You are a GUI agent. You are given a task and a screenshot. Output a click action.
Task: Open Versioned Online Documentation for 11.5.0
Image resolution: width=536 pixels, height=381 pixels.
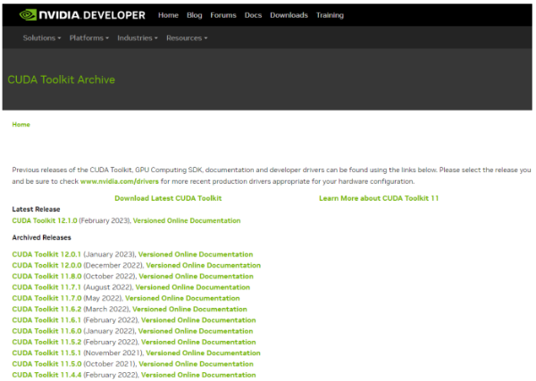pyautogui.click(x=197, y=363)
